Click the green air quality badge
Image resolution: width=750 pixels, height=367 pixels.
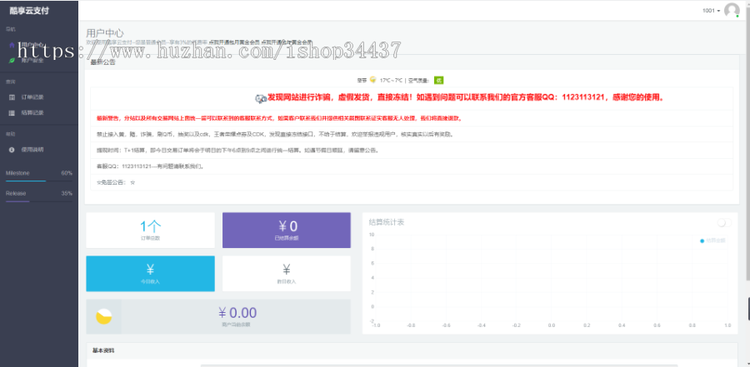(438, 80)
